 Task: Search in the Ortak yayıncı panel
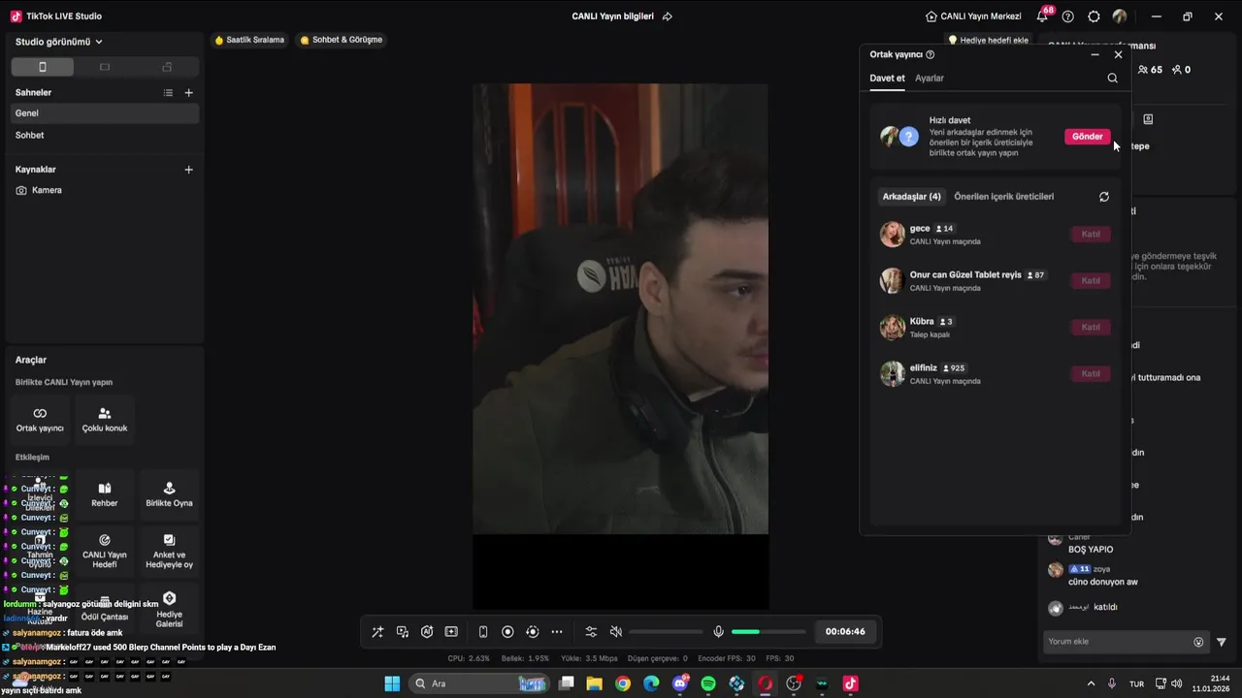click(1112, 79)
